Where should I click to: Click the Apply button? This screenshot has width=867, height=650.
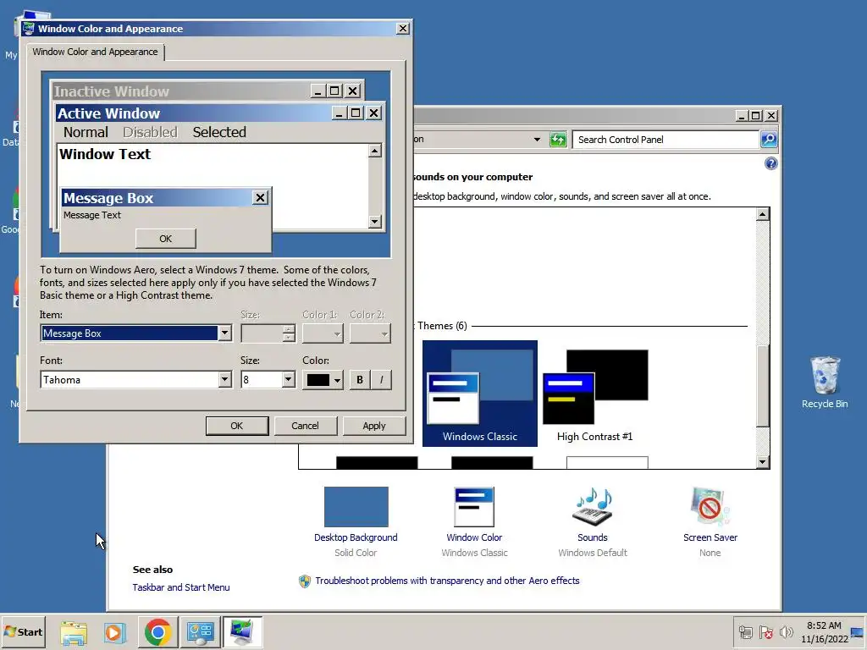[x=374, y=426]
